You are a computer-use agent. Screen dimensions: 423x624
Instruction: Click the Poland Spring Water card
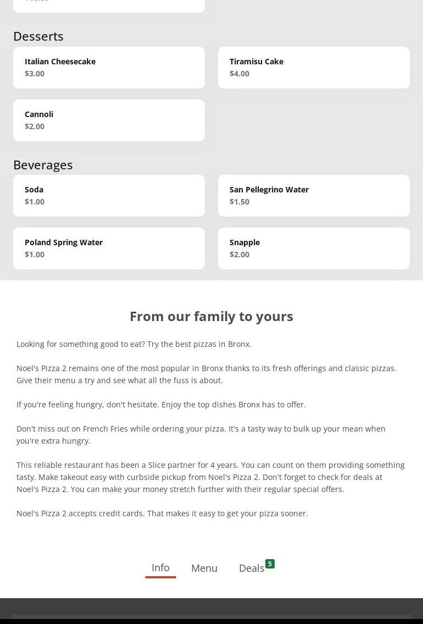click(x=109, y=249)
